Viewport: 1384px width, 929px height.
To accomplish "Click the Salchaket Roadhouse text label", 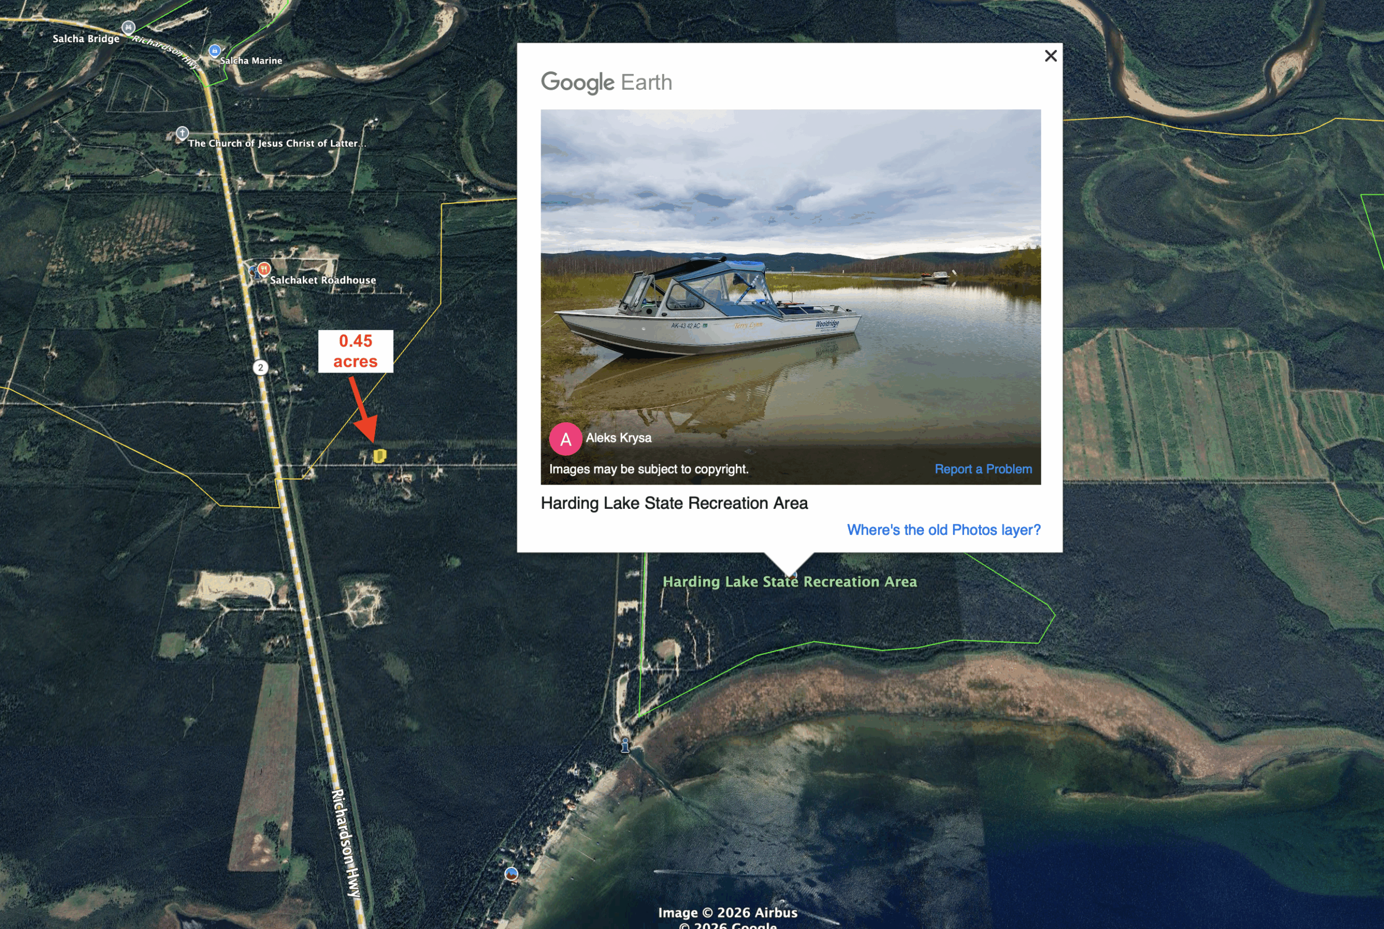I will [x=323, y=280].
